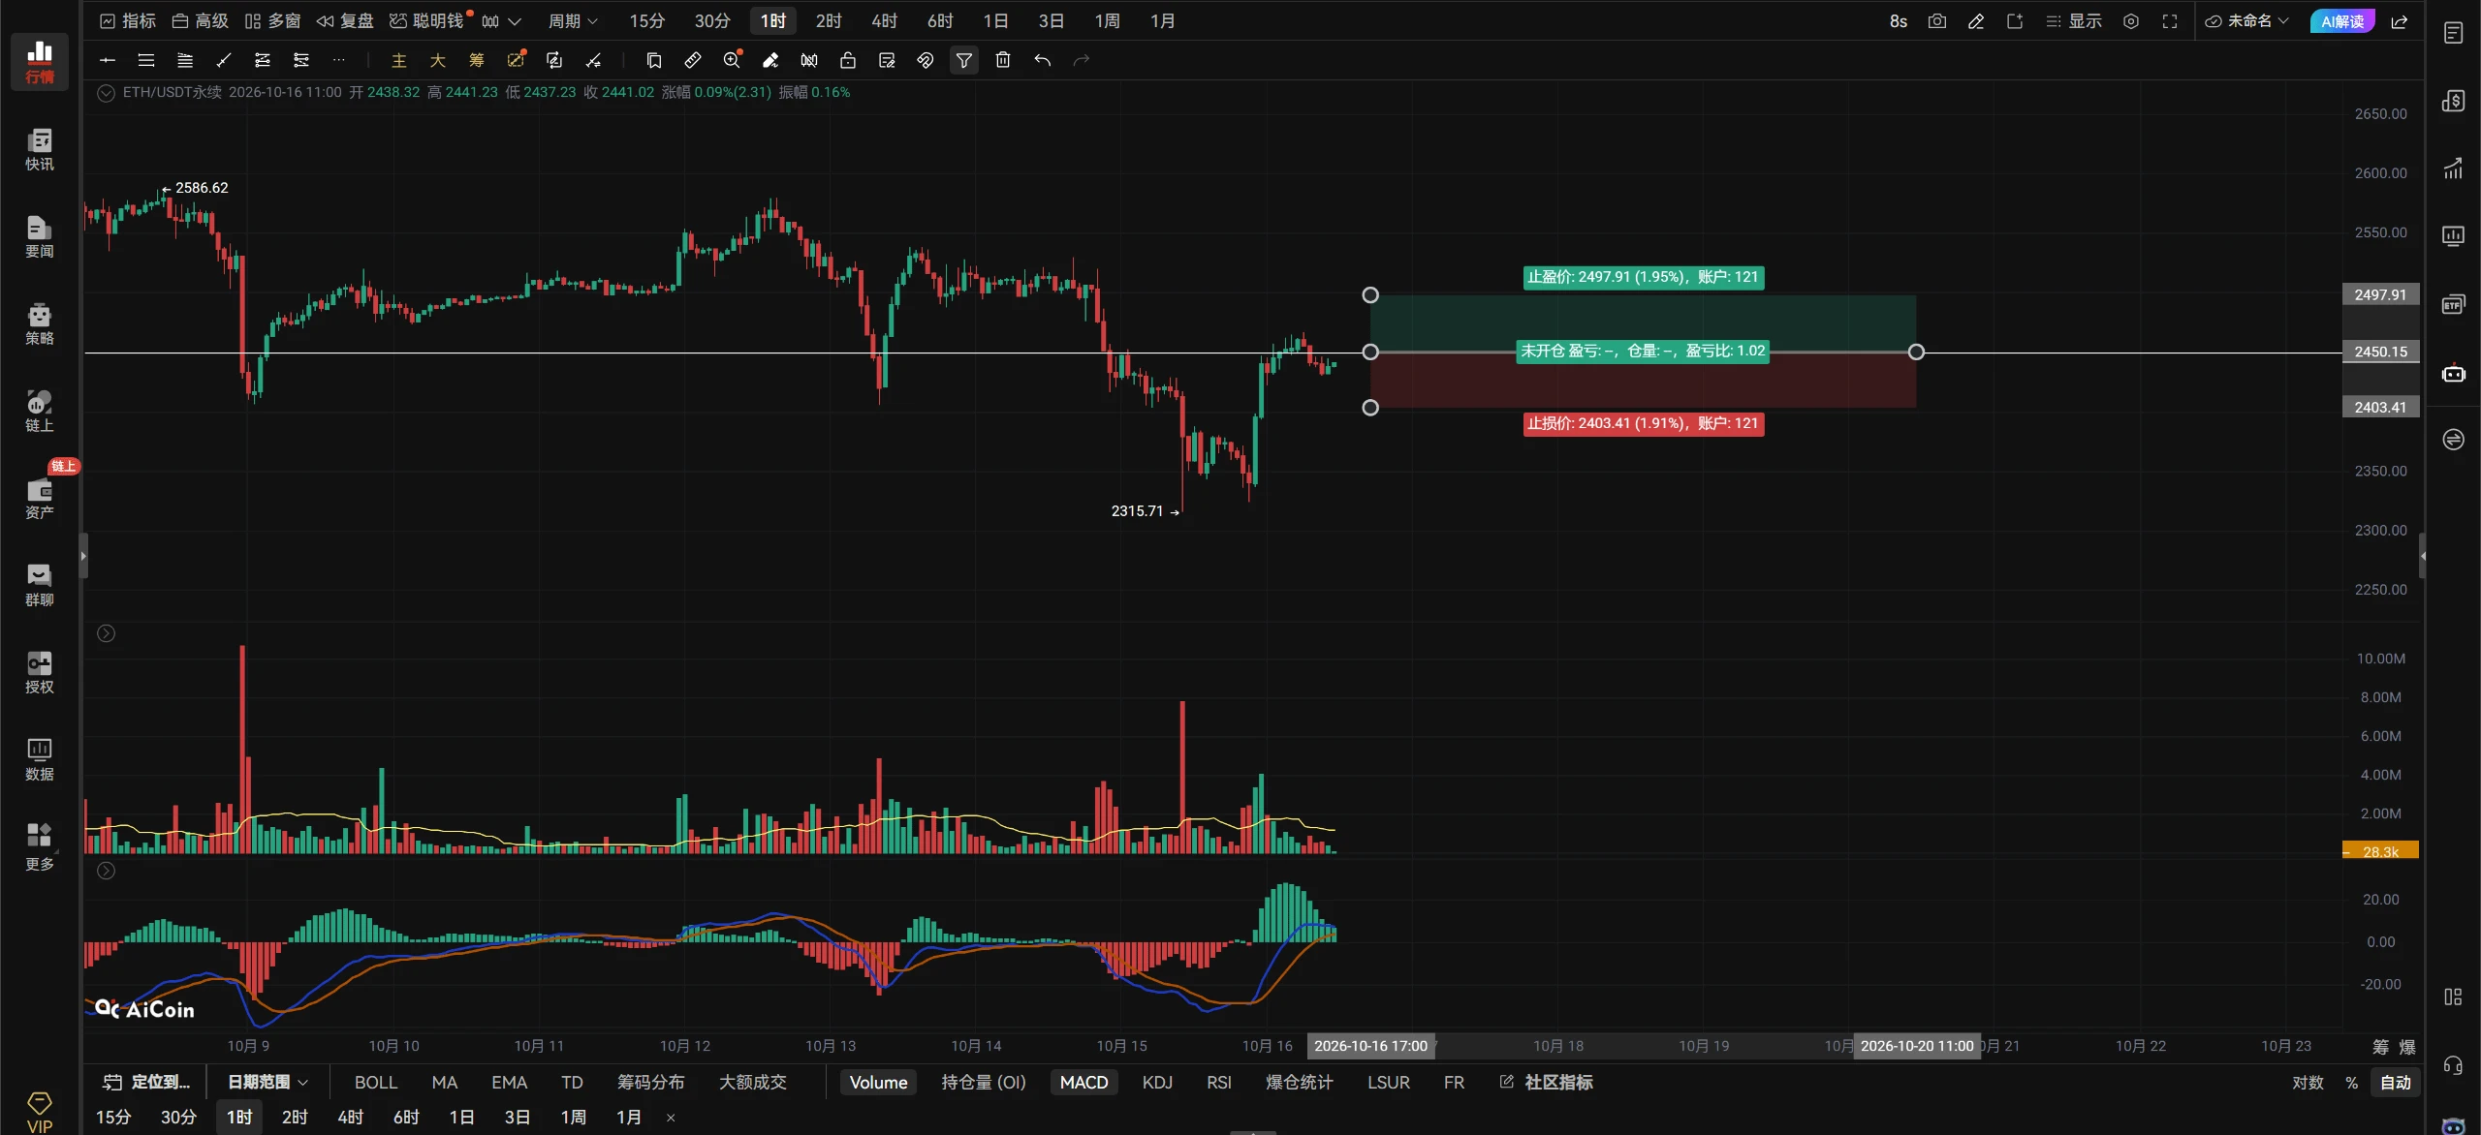Toggle the BOLL indicator
This screenshot has width=2481, height=1135.
376,1082
